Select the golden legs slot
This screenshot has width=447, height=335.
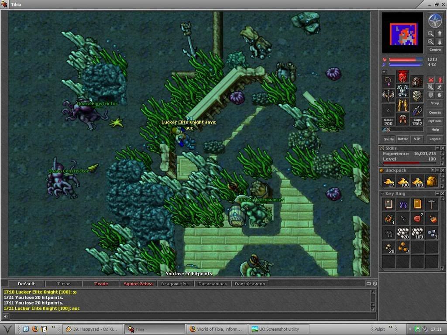(402, 105)
